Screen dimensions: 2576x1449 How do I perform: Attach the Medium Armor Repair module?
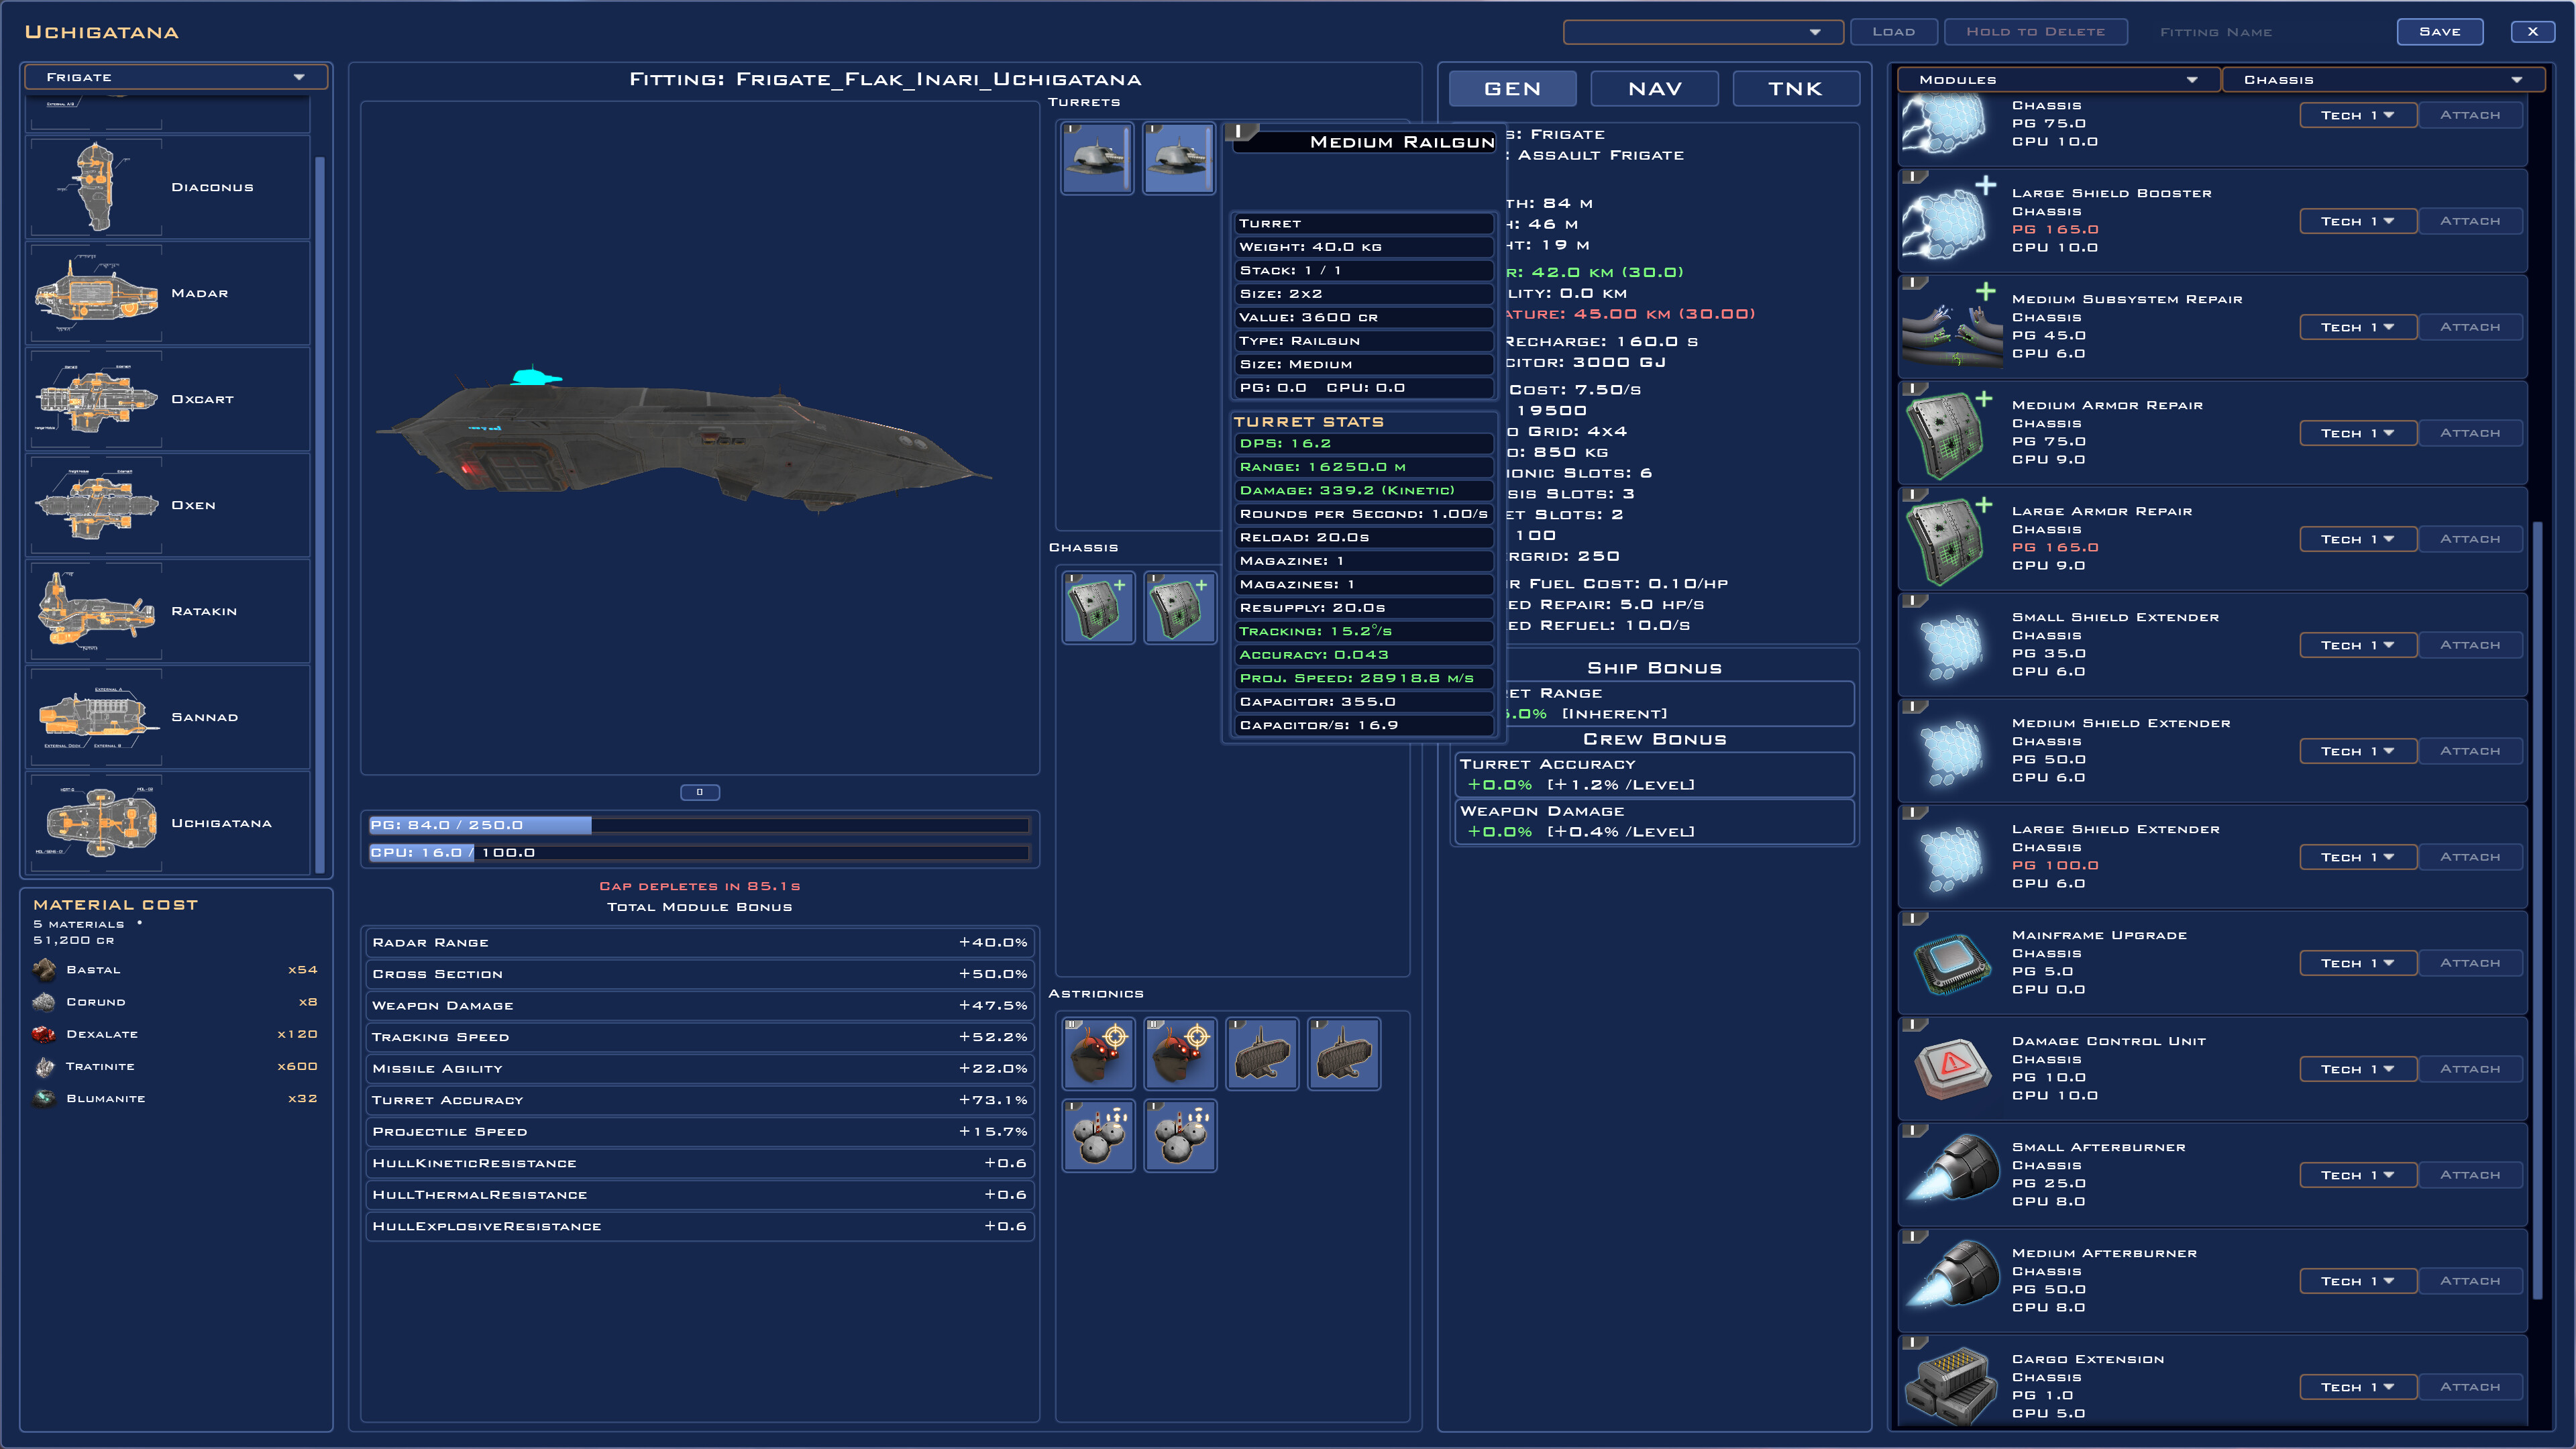click(2470, 433)
